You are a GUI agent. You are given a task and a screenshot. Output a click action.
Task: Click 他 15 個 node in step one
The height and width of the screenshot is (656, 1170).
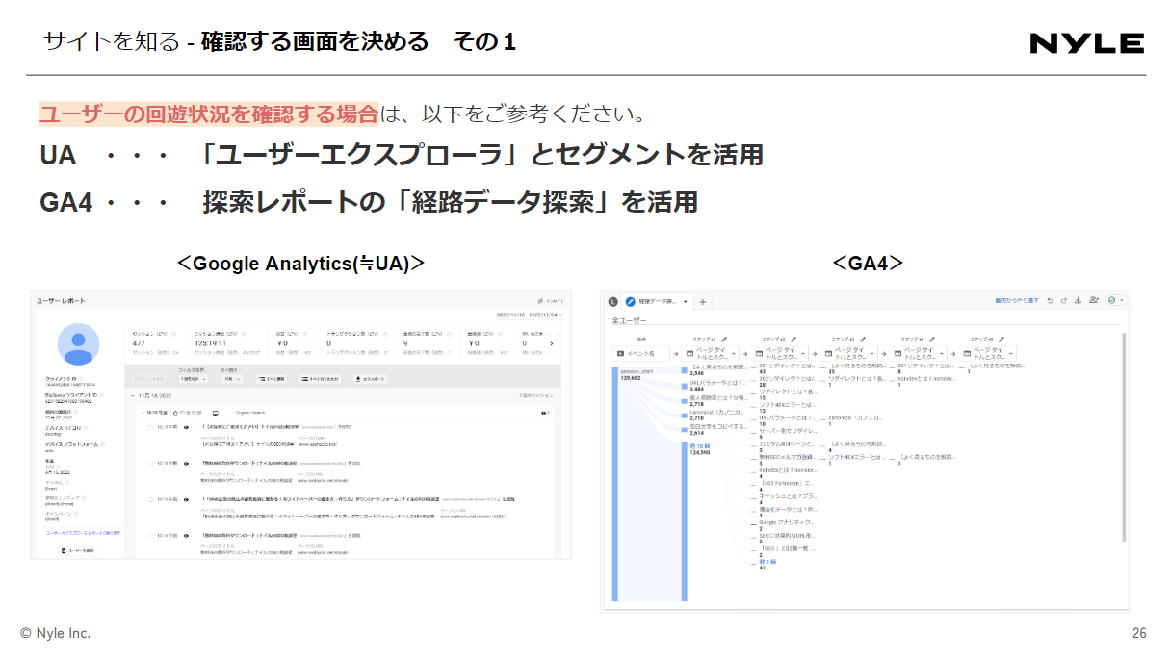click(x=700, y=446)
